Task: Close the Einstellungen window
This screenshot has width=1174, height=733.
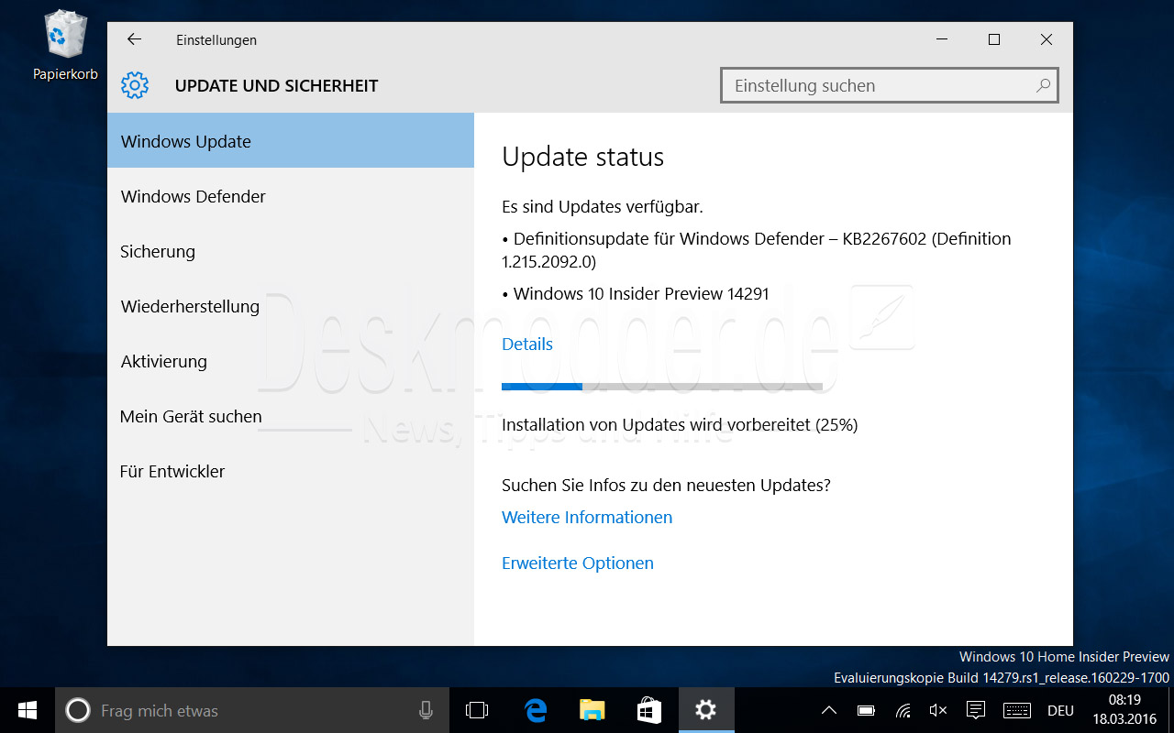Action: click(x=1047, y=39)
